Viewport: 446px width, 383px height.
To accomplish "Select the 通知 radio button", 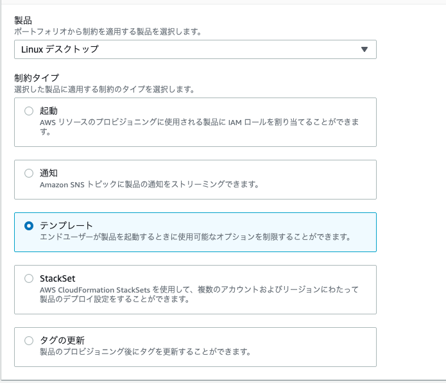I will pos(29,173).
